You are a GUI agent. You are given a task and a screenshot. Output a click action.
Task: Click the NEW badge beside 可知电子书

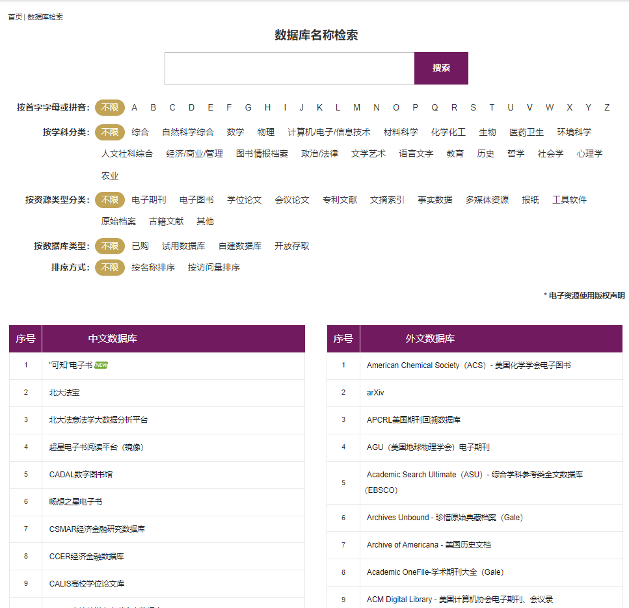[x=101, y=365]
